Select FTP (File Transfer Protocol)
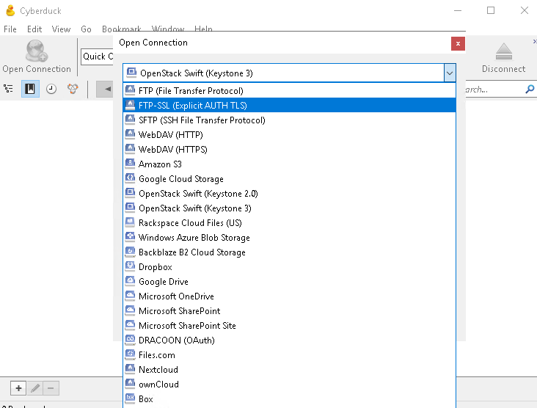Viewport: 537px width, 408px height. coord(289,91)
